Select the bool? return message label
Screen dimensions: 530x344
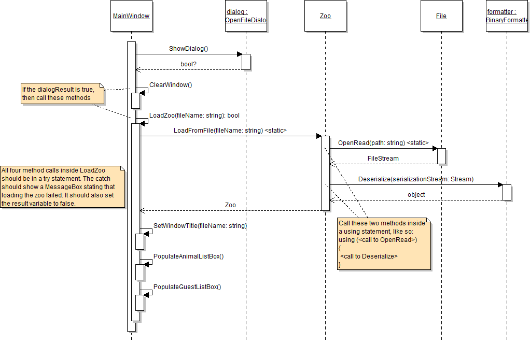pyautogui.click(x=188, y=64)
